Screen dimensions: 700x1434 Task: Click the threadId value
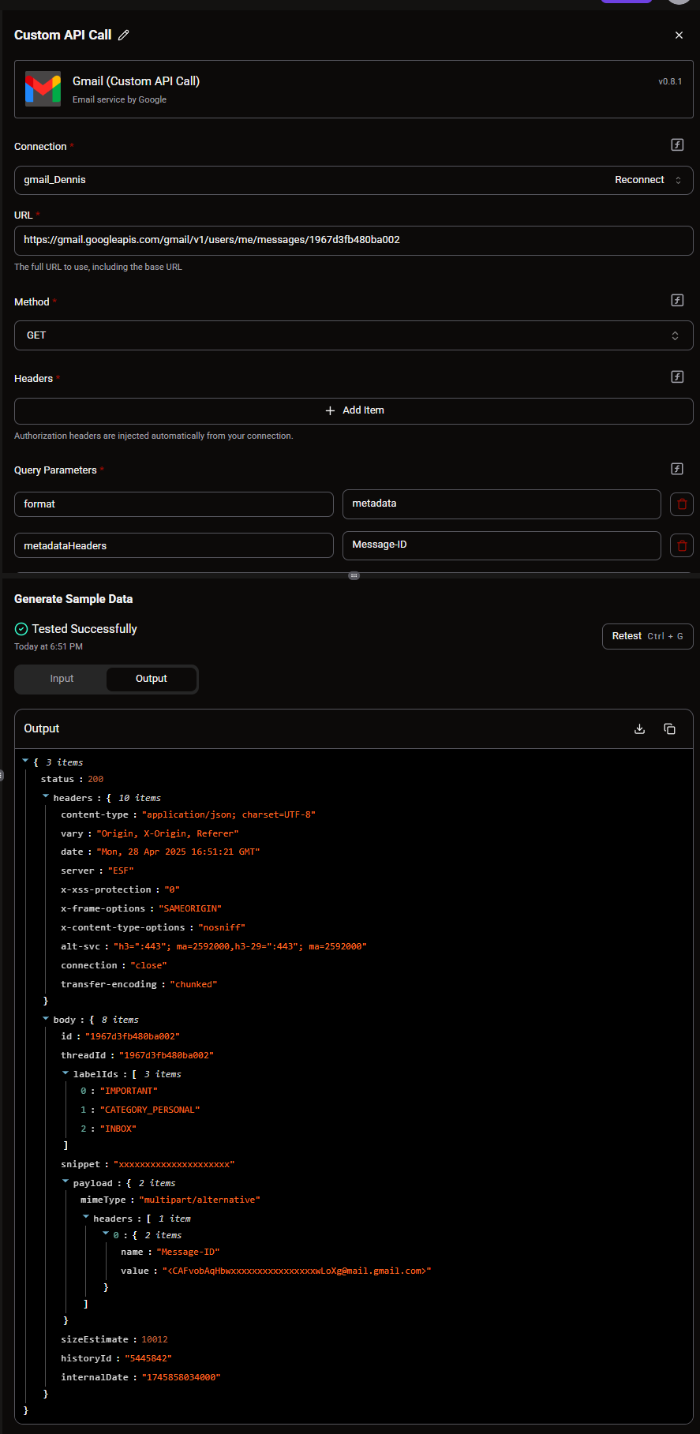coord(167,1056)
